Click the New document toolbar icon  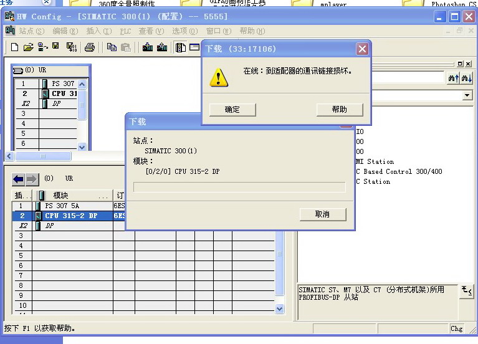pyautogui.click(x=14, y=47)
